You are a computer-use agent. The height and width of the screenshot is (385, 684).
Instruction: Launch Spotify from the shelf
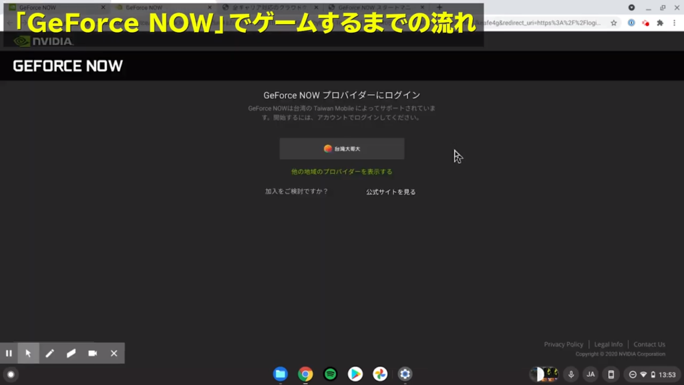point(330,374)
